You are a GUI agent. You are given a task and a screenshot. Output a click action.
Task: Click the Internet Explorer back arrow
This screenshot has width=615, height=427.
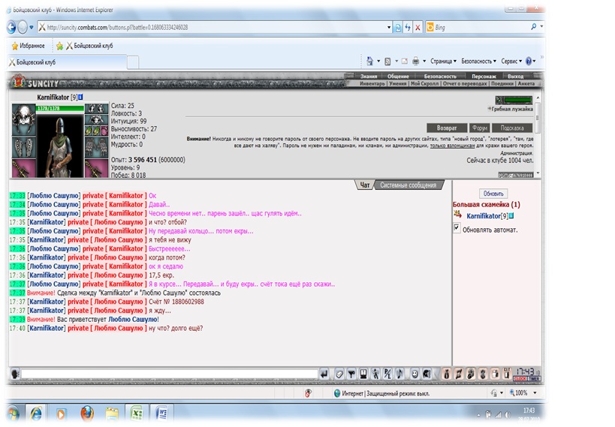[x=11, y=27]
